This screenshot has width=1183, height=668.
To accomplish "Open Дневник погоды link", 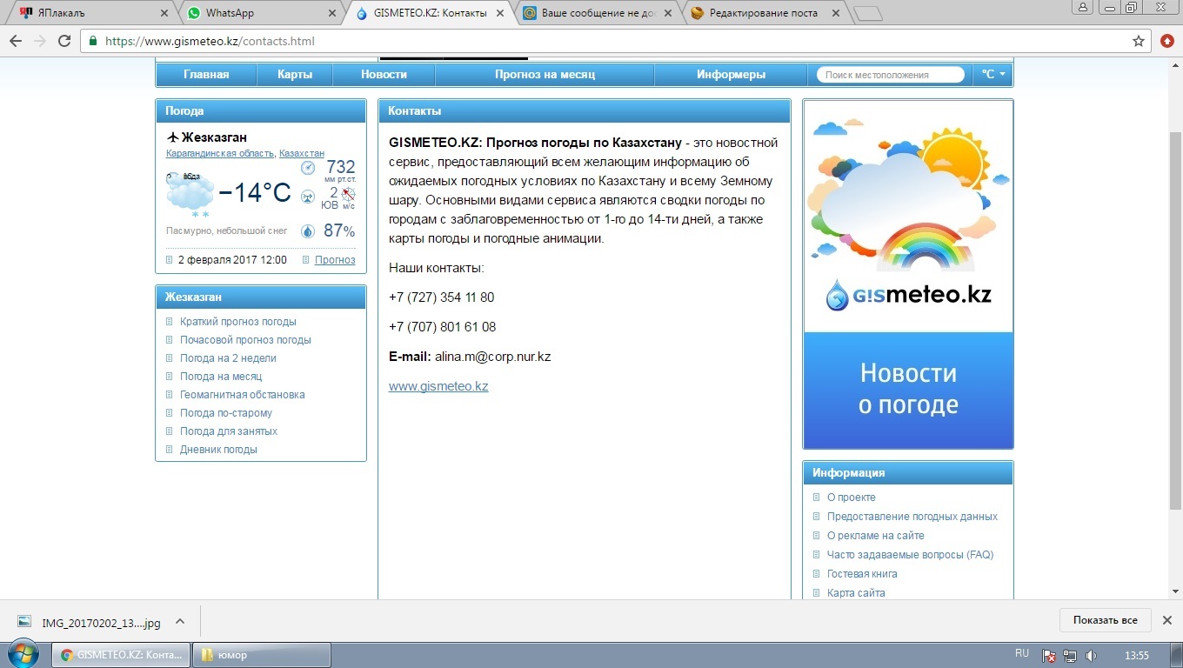I will click(x=218, y=450).
